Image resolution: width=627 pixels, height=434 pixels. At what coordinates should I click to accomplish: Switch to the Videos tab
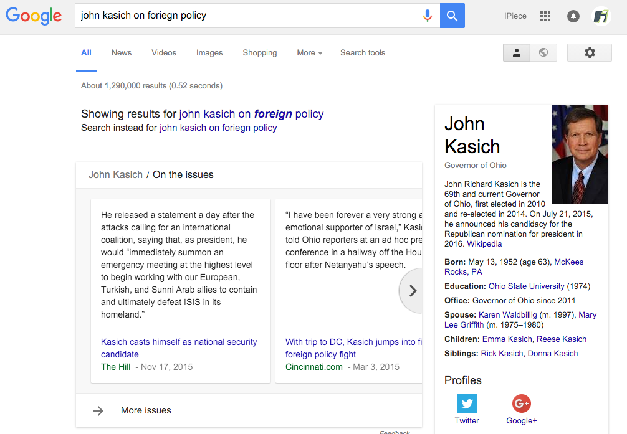point(163,53)
